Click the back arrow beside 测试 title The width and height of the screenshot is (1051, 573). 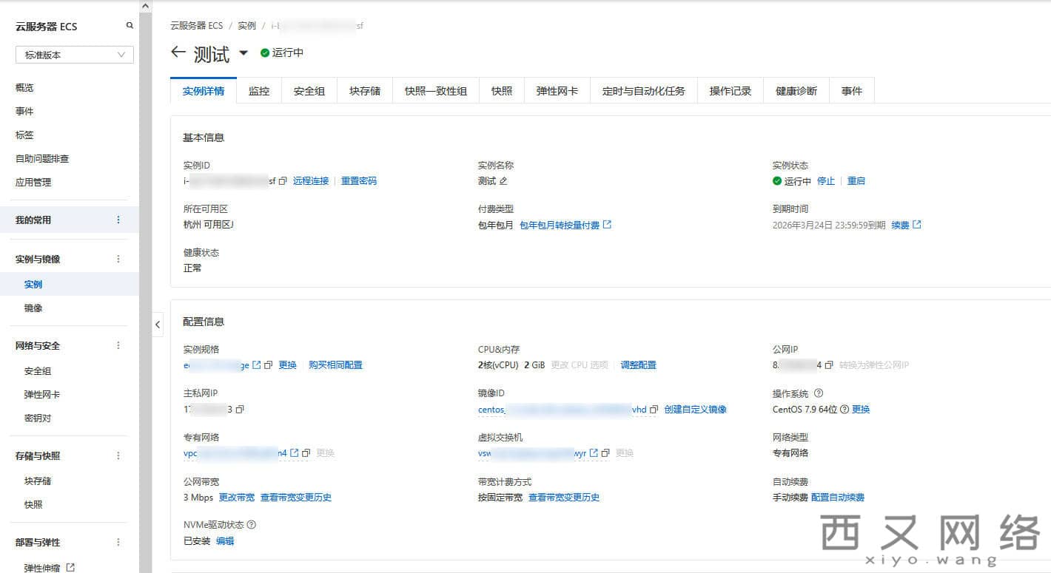point(178,52)
